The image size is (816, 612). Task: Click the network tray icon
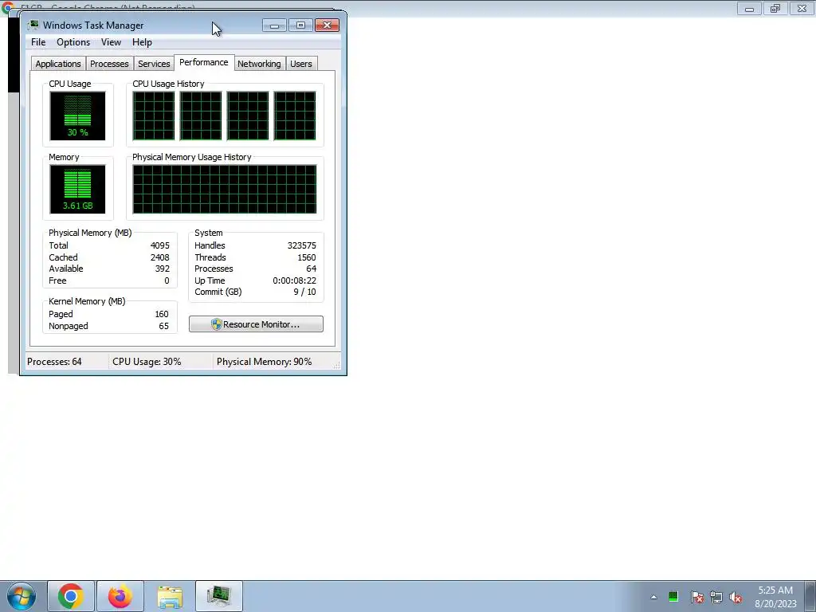(716, 597)
